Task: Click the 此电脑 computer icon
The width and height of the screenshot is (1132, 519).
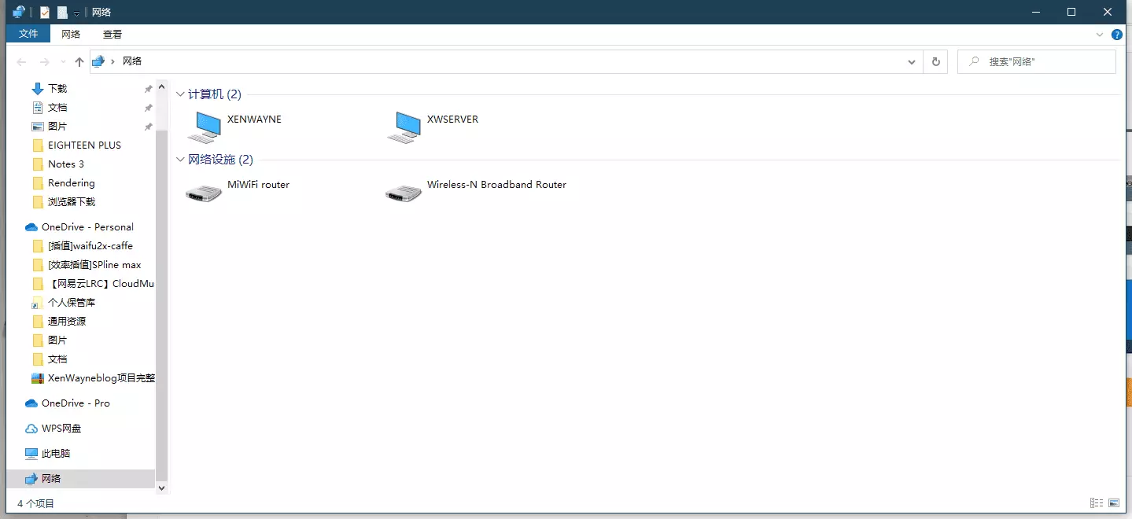Action: click(31, 454)
